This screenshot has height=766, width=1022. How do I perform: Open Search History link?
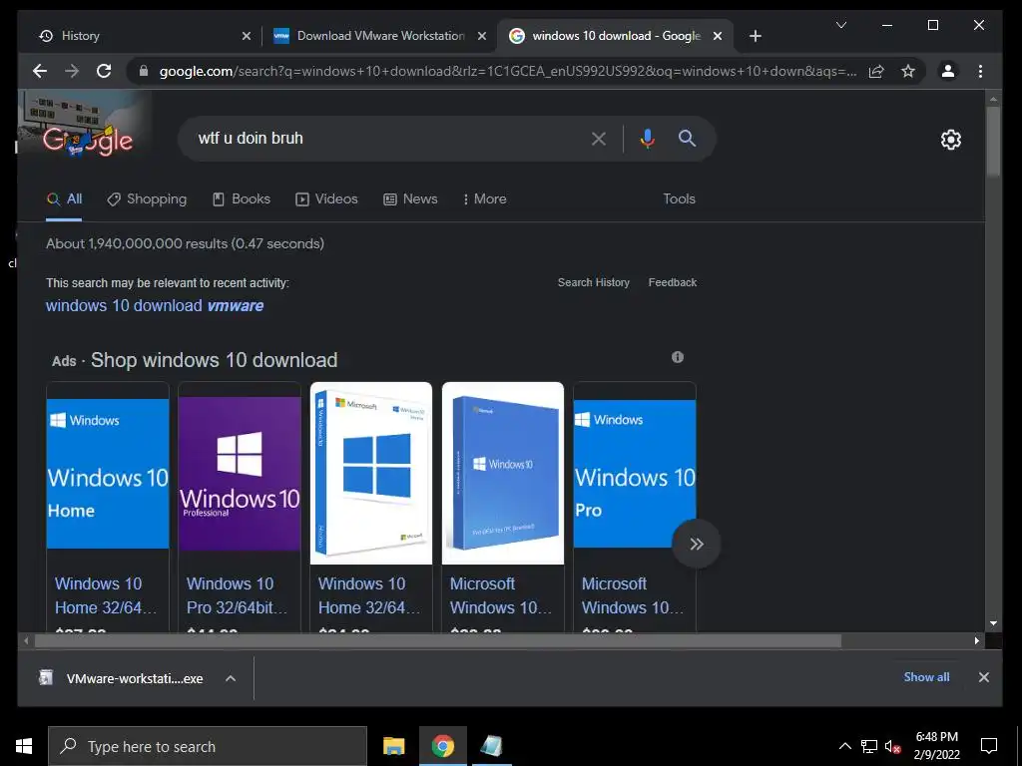pyautogui.click(x=594, y=282)
